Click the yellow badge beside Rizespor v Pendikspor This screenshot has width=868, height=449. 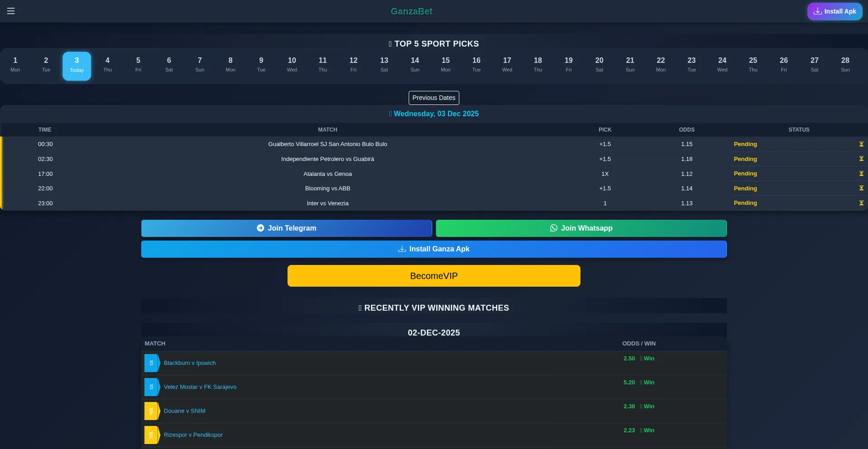point(151,435)
